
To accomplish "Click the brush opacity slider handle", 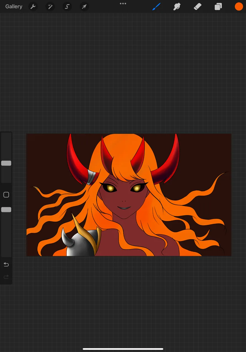I will pos(6,210).
